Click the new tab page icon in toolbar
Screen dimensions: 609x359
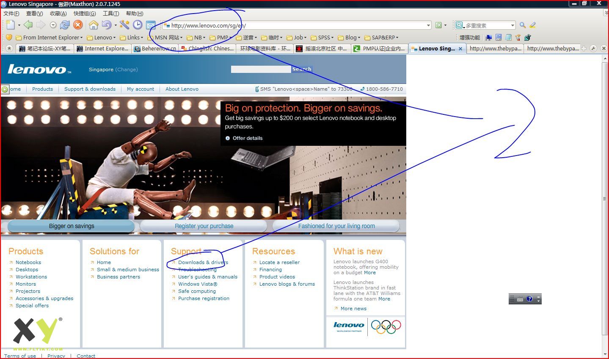[x=11, y=25]
